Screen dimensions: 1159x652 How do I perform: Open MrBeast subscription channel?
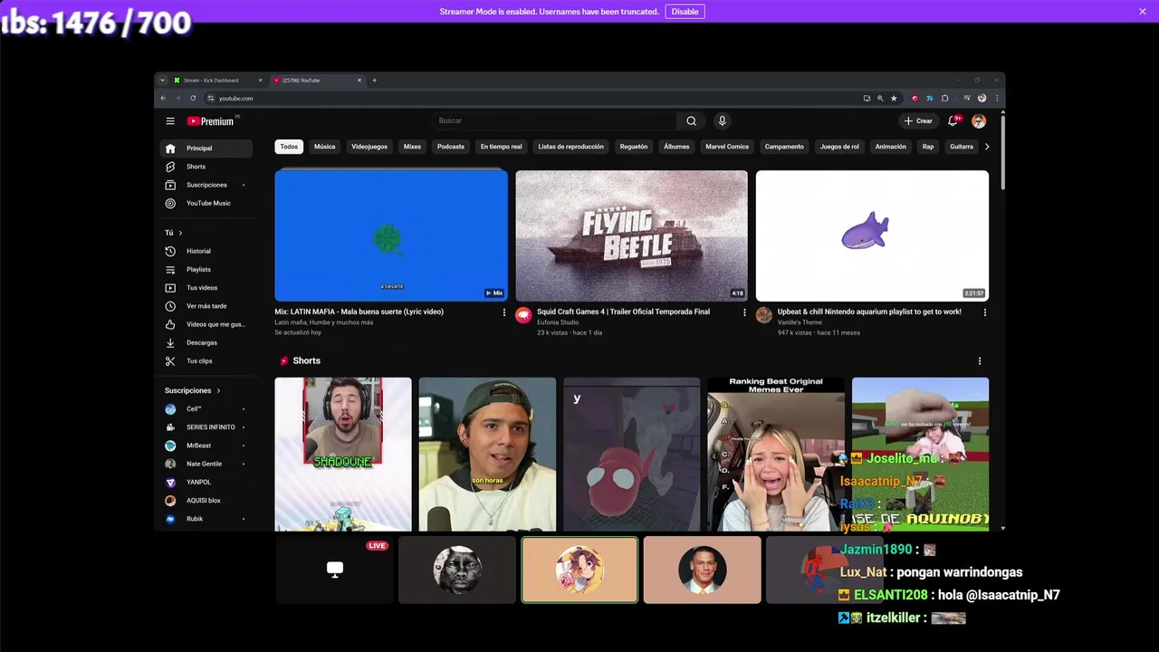(206, 446)
